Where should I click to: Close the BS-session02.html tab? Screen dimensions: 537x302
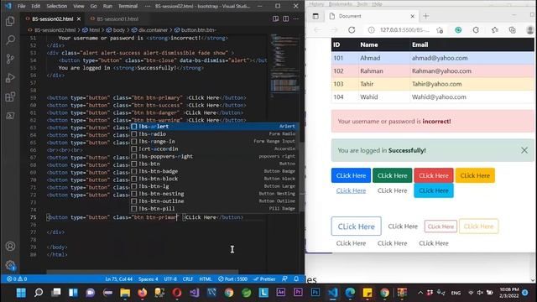point(79,18)
